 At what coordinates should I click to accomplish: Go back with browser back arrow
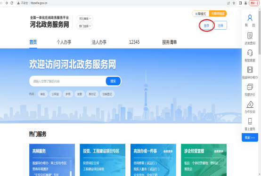1,3
